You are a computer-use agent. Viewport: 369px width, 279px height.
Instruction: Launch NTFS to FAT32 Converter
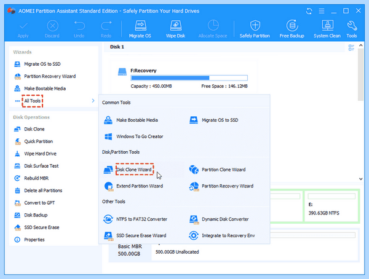pyautogui.click(x=141, y=219)
